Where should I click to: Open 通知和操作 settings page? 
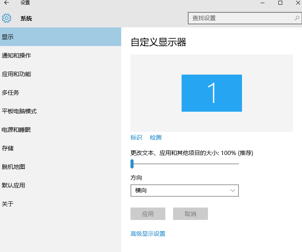coord(16,56)
